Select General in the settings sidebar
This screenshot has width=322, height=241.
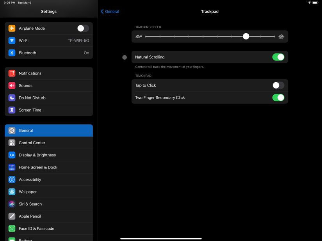point(48,130)
